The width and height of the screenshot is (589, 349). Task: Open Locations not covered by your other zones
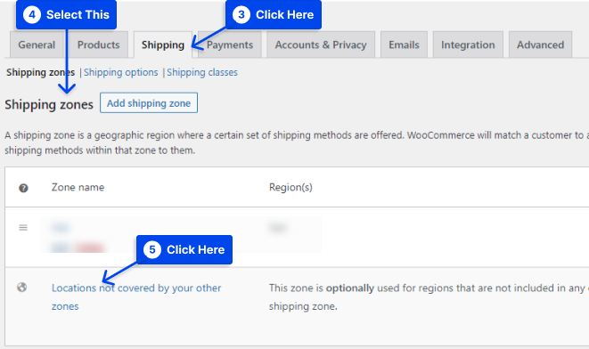(x=136, y=296)
